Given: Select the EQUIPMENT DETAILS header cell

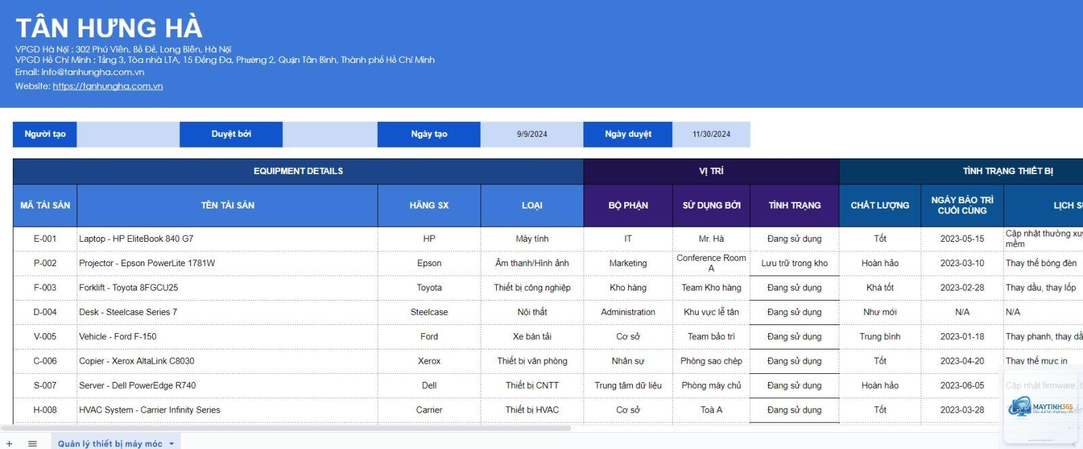Looking at the screenshot, I should (298, 171).
